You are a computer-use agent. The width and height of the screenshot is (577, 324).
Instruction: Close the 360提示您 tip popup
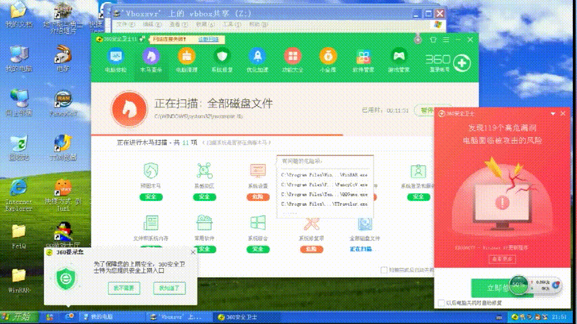tap(193, 252)
